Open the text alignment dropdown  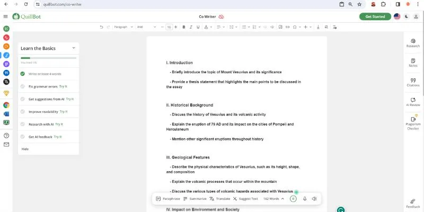click(x=220, y=27)
